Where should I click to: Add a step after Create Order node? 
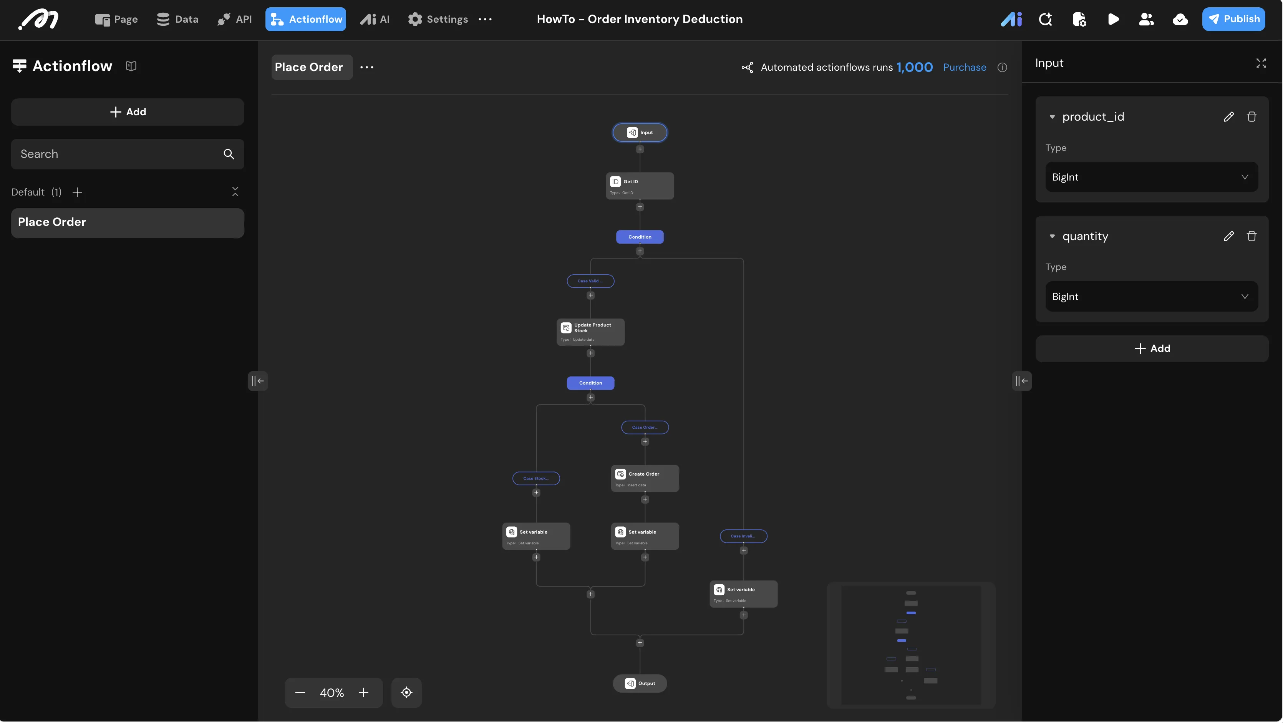point(645,500)
